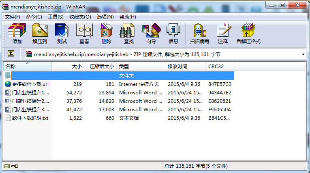Sort by the CRC32 column header
The image size is (310, 173).
[220, 66]
